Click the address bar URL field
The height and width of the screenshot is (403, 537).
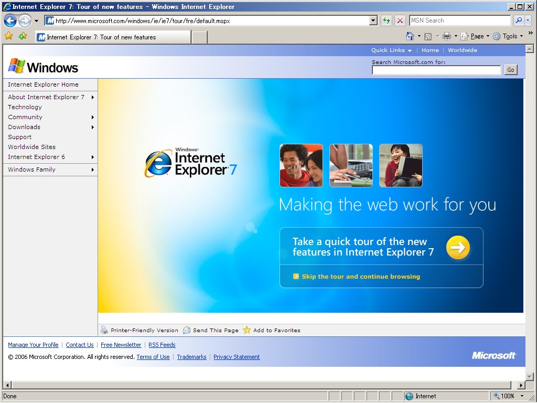pos(208,20)
